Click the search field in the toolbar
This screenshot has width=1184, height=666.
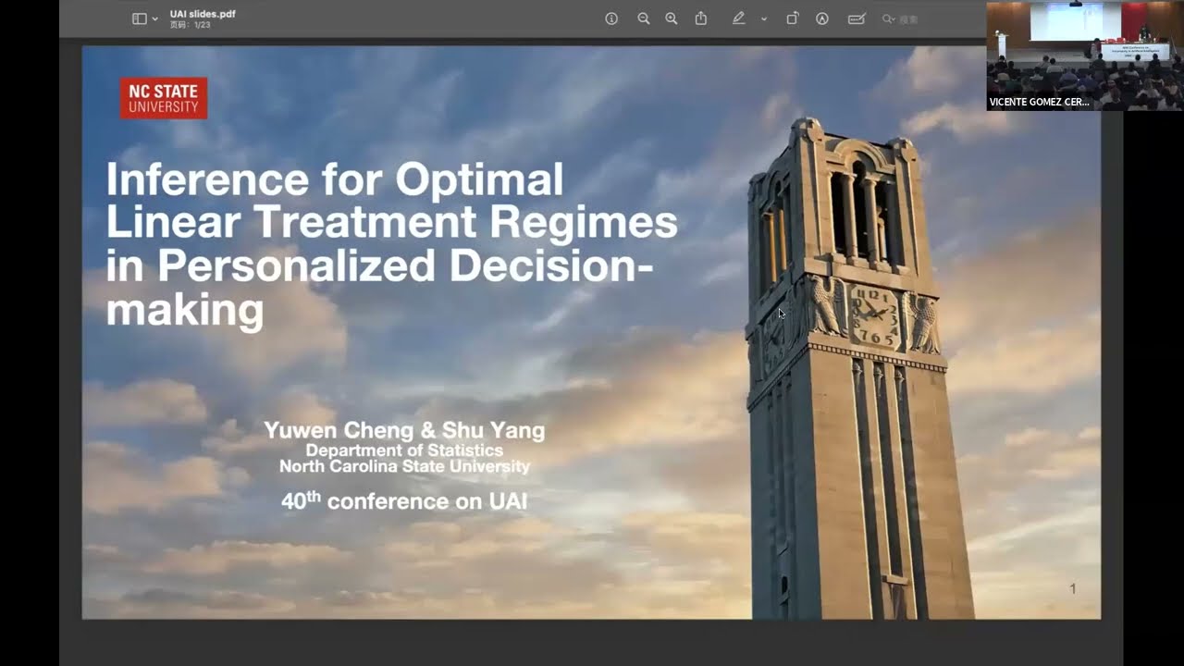click(x=901, y=18)
